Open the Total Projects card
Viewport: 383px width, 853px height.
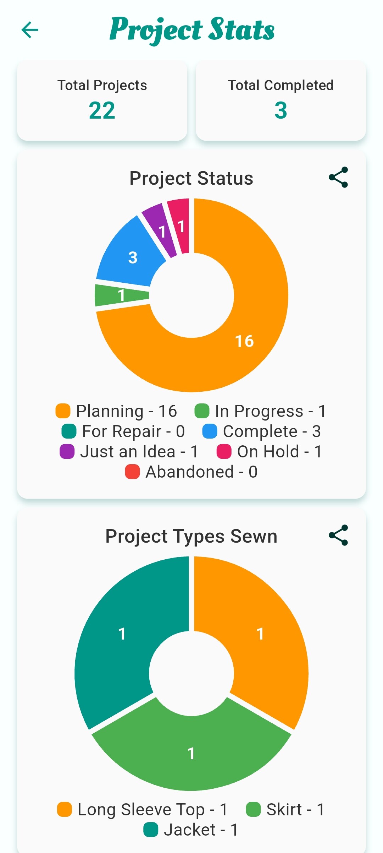[102, 100]
